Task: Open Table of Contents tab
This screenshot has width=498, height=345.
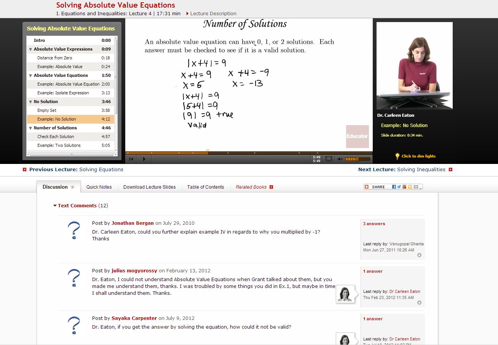Action: (x=206, y=187)
